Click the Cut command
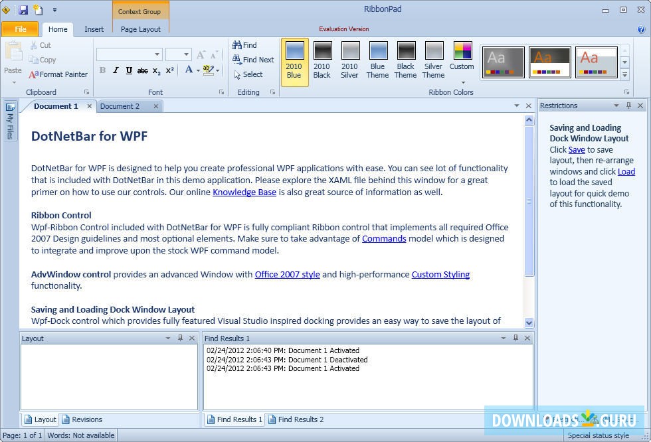The width and height of the screenshot is (651, 442). (x=41, y=45)
